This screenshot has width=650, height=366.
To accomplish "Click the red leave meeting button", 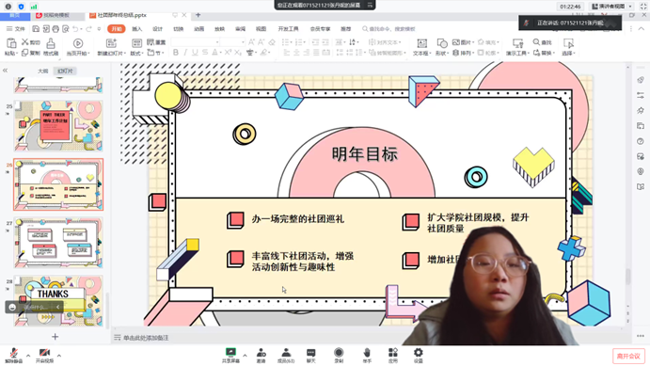I will 628,356.
